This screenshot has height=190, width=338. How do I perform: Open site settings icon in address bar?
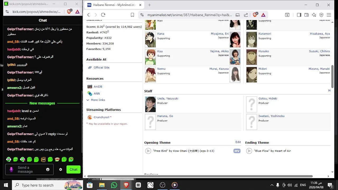[142, 15]
